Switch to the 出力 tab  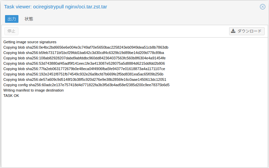coord(12,19)
